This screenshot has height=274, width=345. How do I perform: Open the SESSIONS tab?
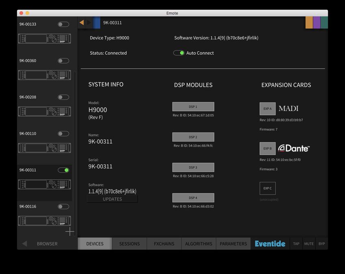pyautogui.click(x=129, y=244)
